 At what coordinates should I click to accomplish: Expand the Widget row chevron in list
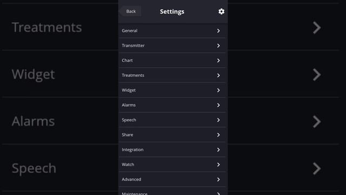tap(218, 90)
